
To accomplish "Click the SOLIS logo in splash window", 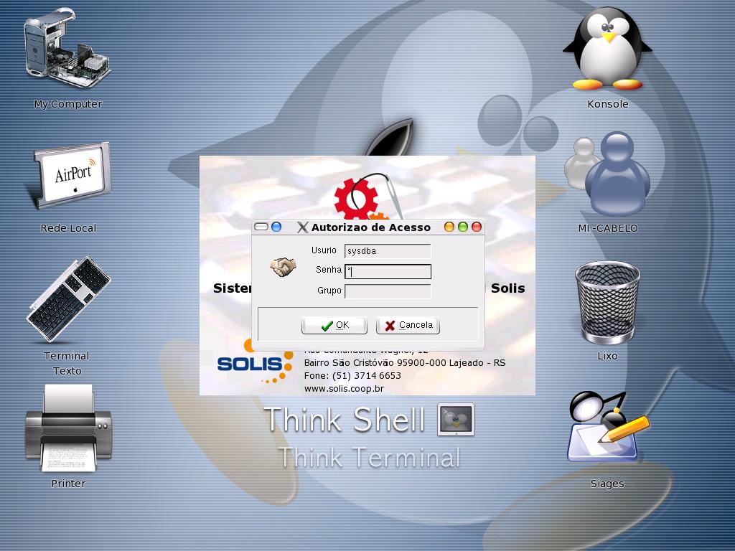I will [255, 362].
